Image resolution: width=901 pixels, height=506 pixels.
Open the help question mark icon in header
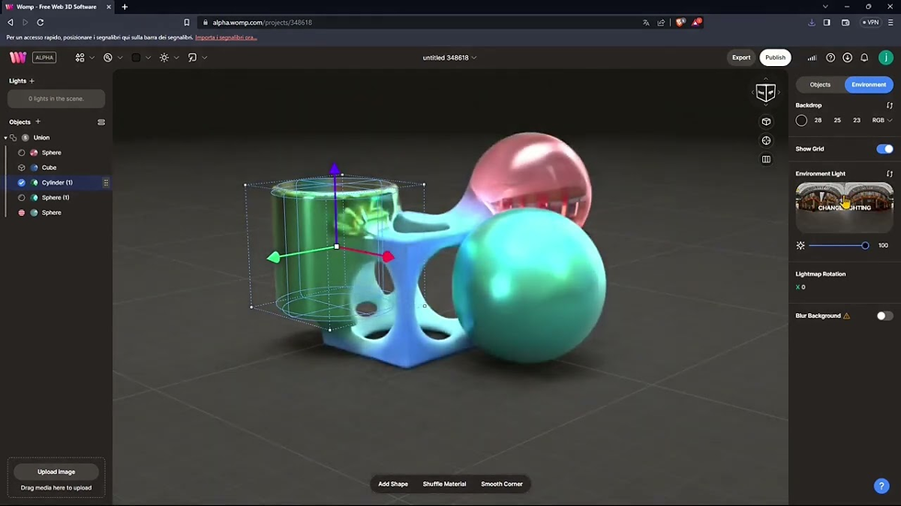pos(830,57)
